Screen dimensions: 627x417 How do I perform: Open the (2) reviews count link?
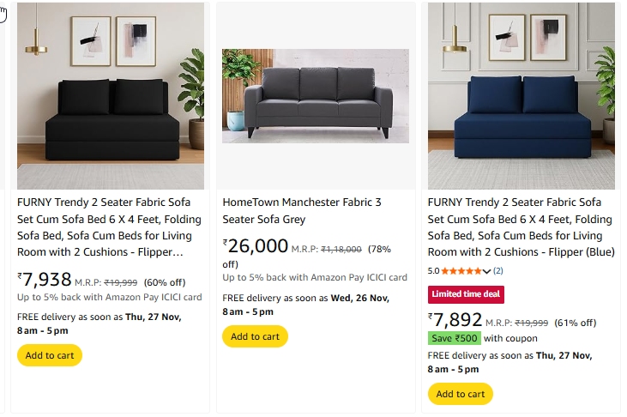coord(498,271)
